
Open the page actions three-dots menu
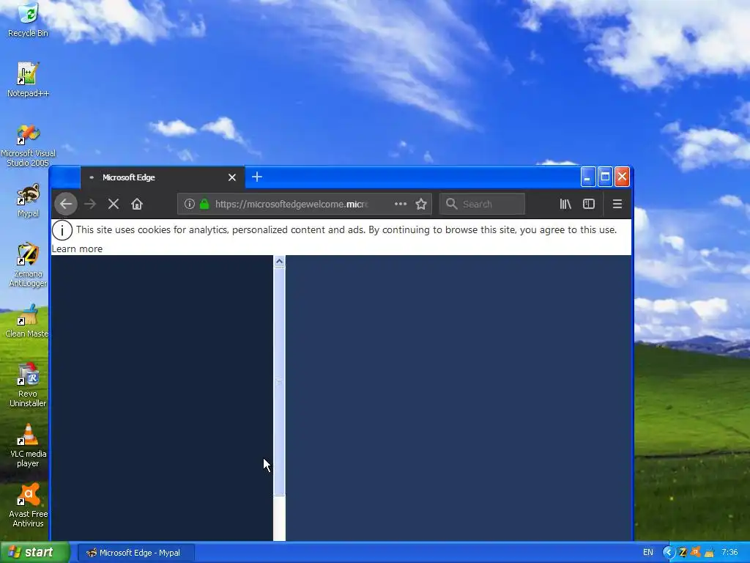(401, 204)
